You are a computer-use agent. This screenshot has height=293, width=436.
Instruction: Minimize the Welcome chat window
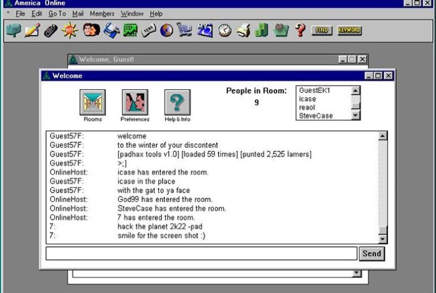pos(369,75)
